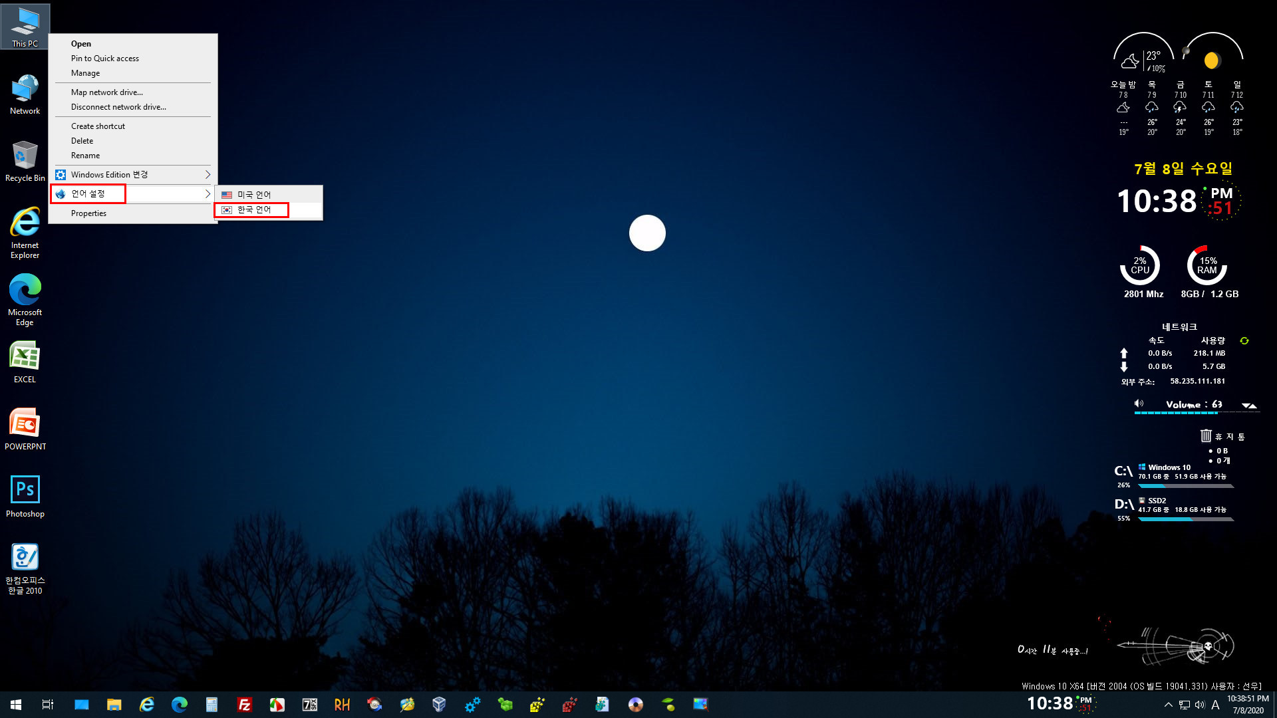
Task: Select the Photoshop desktop shortcut
Action: click(x=25, y=497)
